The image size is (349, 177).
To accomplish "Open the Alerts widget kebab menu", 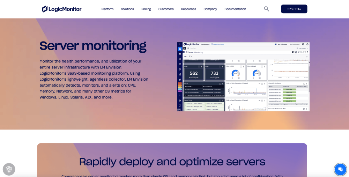I will tap(223, 83).
